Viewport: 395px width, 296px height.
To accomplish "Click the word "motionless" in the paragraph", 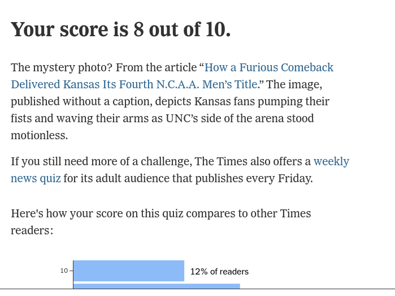I will [x=38, y=136].
